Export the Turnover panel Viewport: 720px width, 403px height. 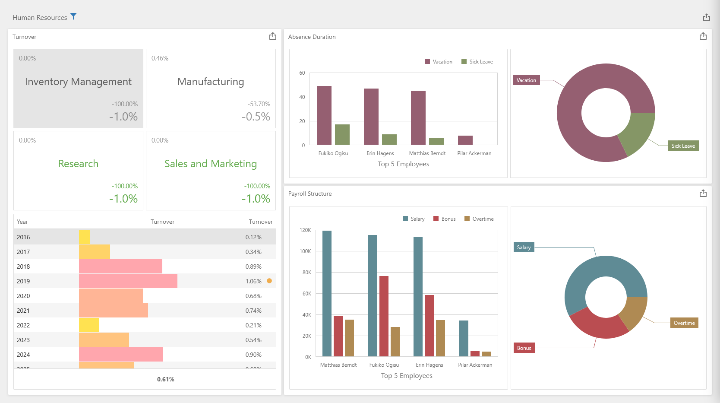click(272, 36)
